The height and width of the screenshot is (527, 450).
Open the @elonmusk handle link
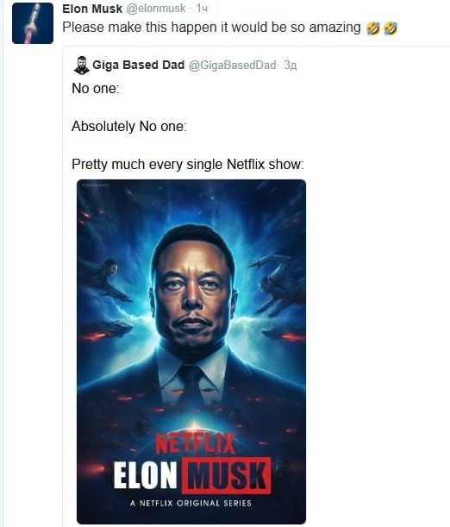[156, 9]
